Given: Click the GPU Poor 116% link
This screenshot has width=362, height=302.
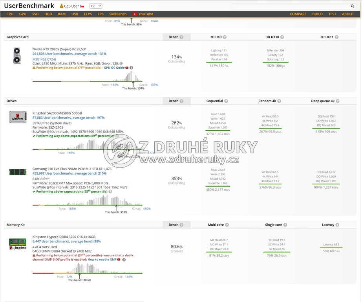Looking at the screenshot, I should 115,85.
